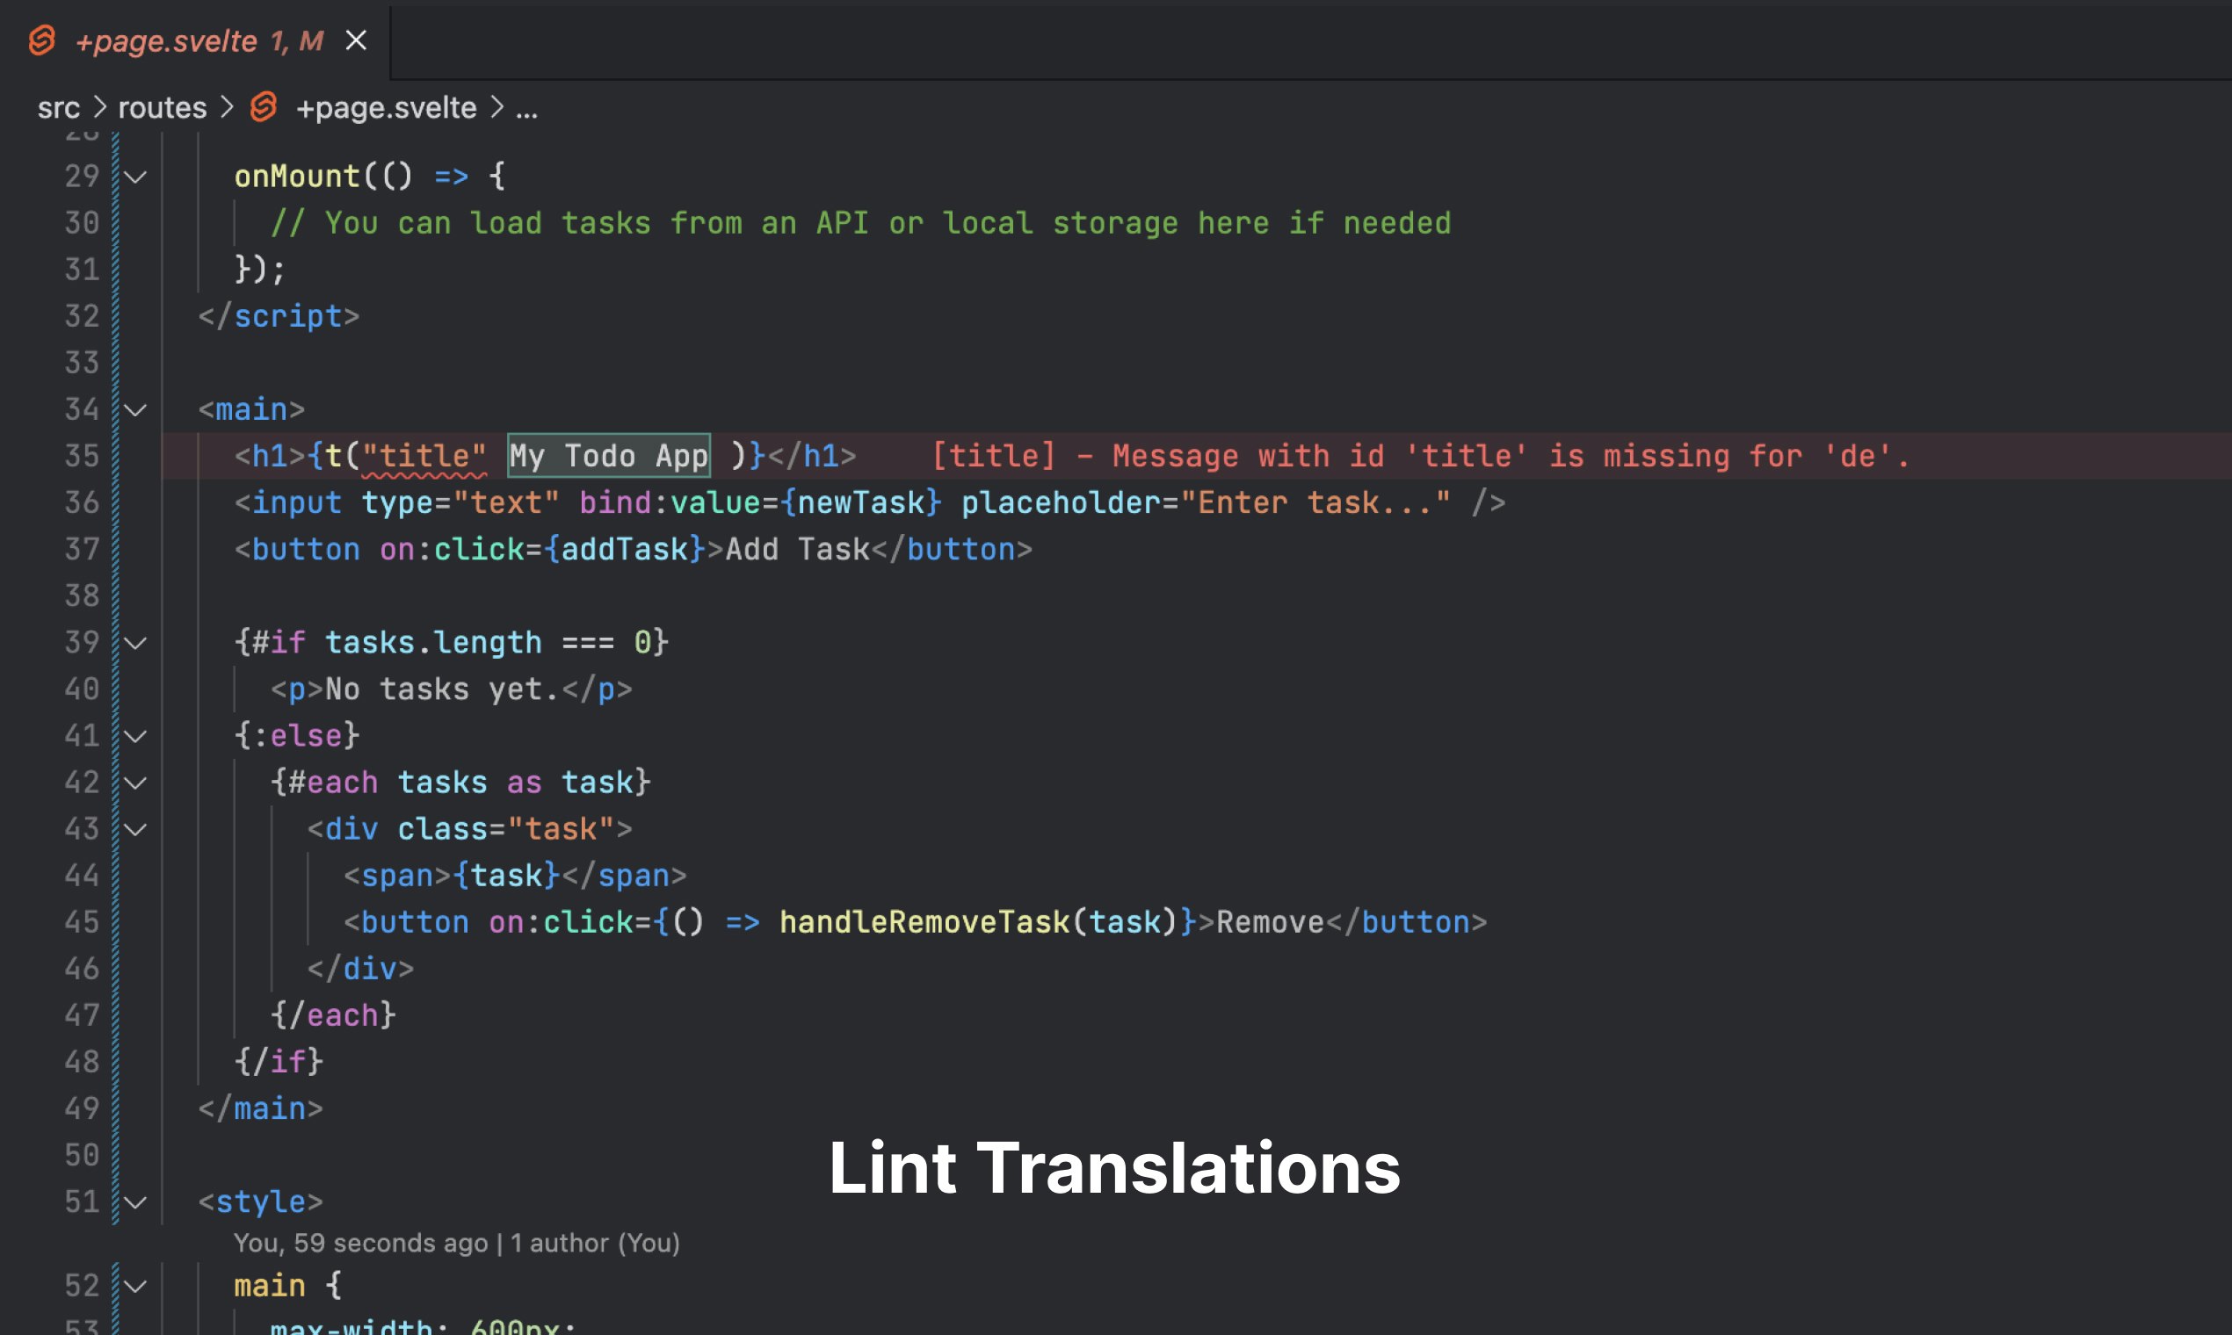Click the Svelte icon in the tab
Screen dimensions: 2232x1335
coord(42,40)
